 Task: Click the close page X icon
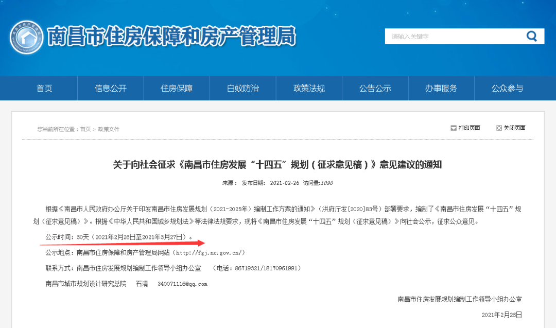click(x=499, y=128)
